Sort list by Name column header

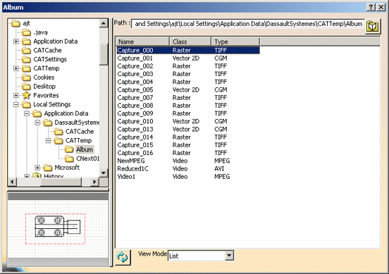(142, 42)
